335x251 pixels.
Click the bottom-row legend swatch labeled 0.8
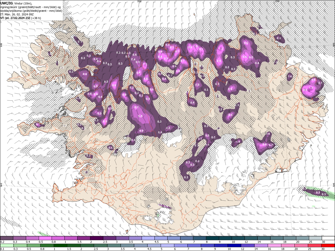point(47,246)
